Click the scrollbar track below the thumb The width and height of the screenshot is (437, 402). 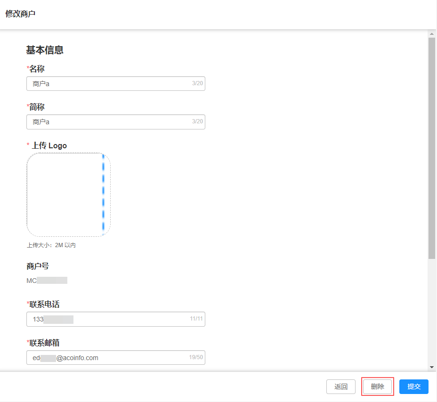coord(431,311)
